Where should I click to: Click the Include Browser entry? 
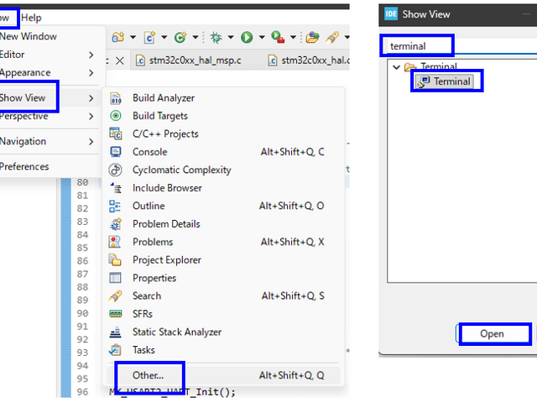[x=167, y=188]
